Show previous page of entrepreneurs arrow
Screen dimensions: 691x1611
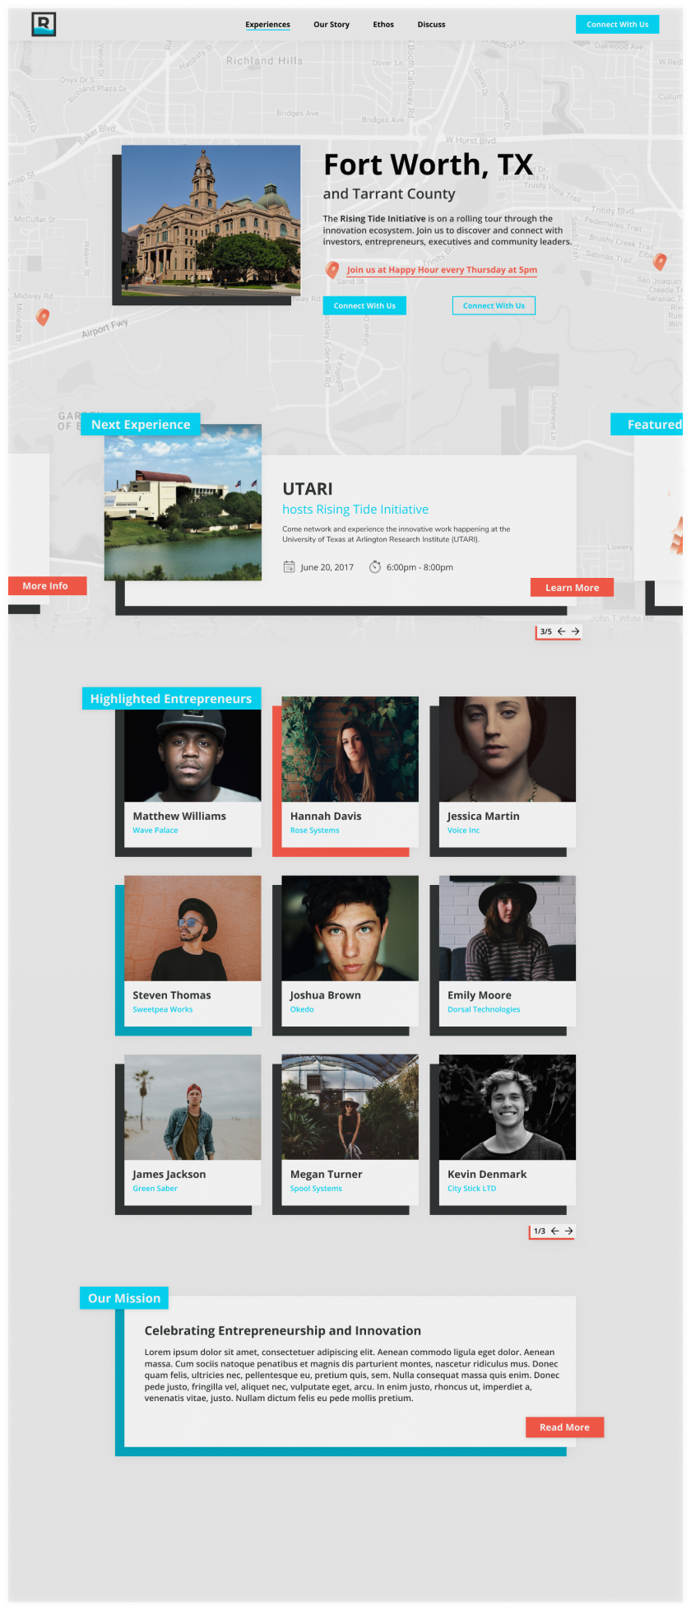pos(554,1231)
